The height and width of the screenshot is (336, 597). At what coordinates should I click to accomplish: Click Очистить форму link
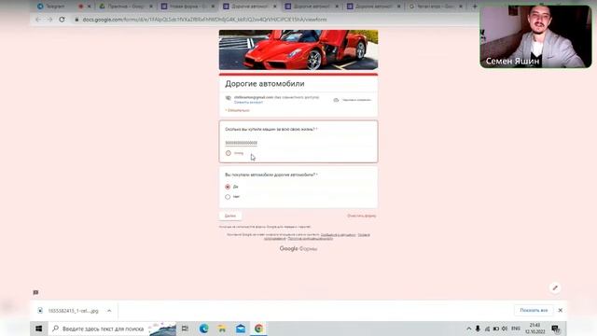(361, 216)
